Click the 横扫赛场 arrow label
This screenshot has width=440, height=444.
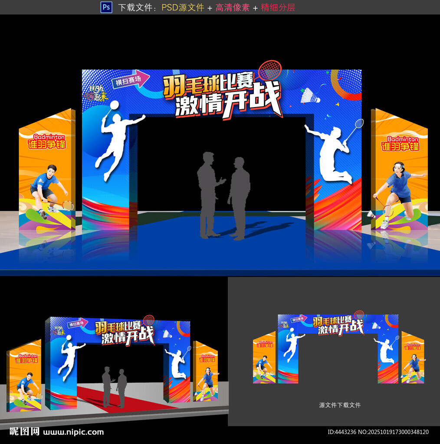click(130, 80)
